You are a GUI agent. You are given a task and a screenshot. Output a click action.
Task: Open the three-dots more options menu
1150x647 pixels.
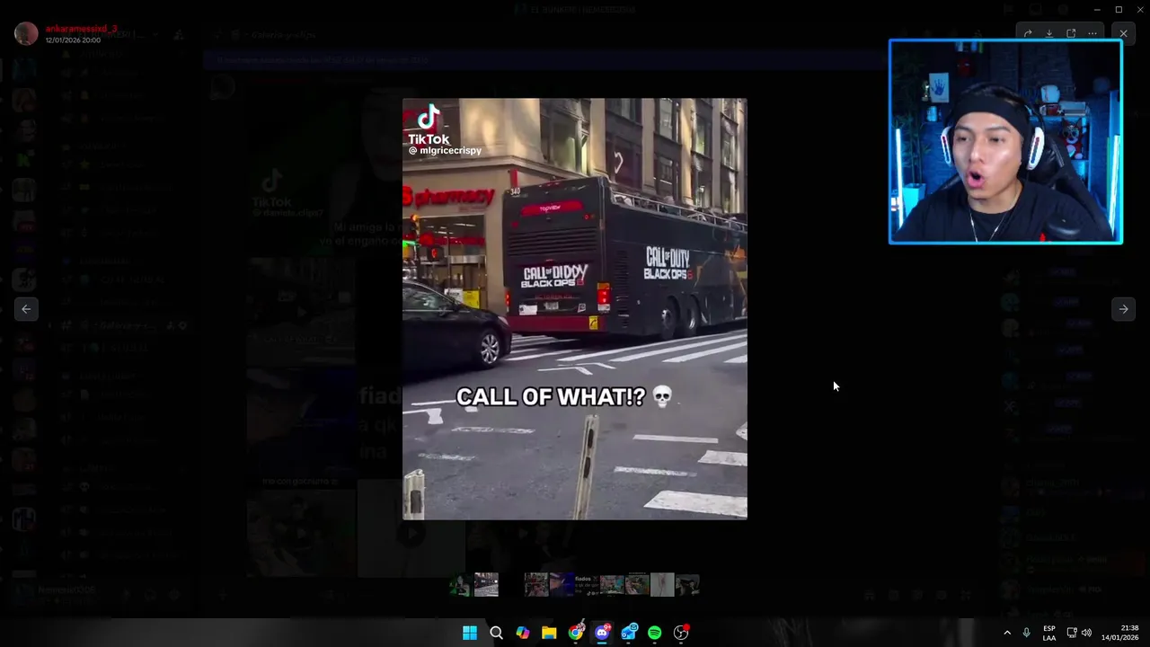click(x=1092, y=33)
